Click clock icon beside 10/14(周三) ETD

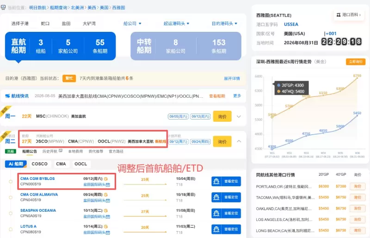pos(106,226)
